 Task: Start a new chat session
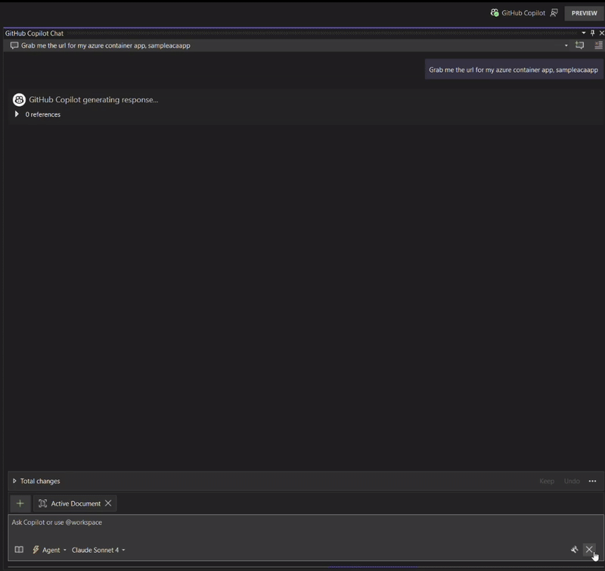pyautogui.click(x=580, y=45)
